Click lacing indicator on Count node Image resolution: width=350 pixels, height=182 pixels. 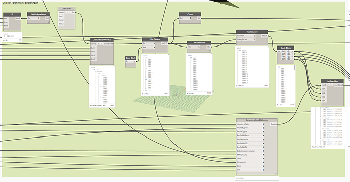point(200,22)
